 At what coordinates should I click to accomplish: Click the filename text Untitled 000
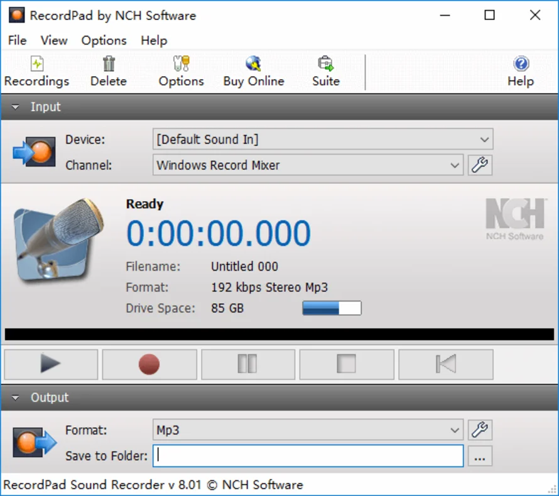(244, 267)
